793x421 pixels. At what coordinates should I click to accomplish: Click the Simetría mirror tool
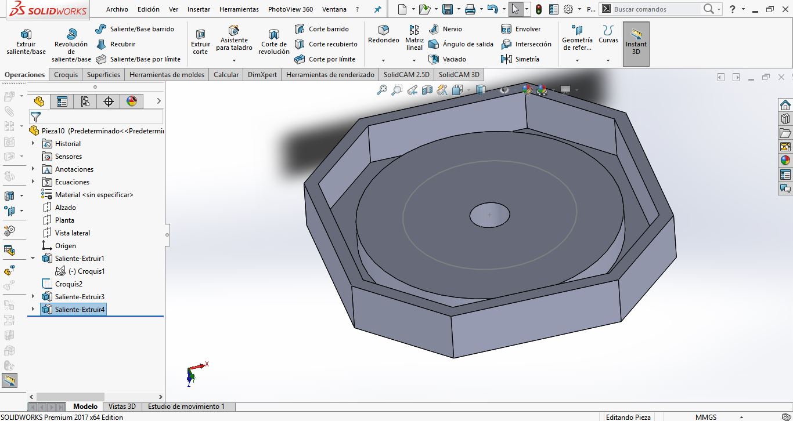[x=520, y=59]
